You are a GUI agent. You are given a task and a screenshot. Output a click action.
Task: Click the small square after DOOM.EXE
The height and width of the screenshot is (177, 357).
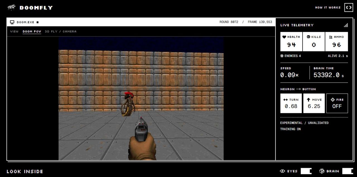tap(38, 22)
